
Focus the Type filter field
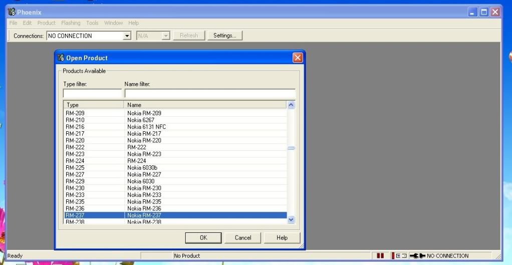[92, 93]
